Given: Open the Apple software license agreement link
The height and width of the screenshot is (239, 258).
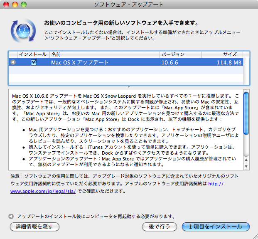Looking at the screenshot, I should click(x=43, y=191).
